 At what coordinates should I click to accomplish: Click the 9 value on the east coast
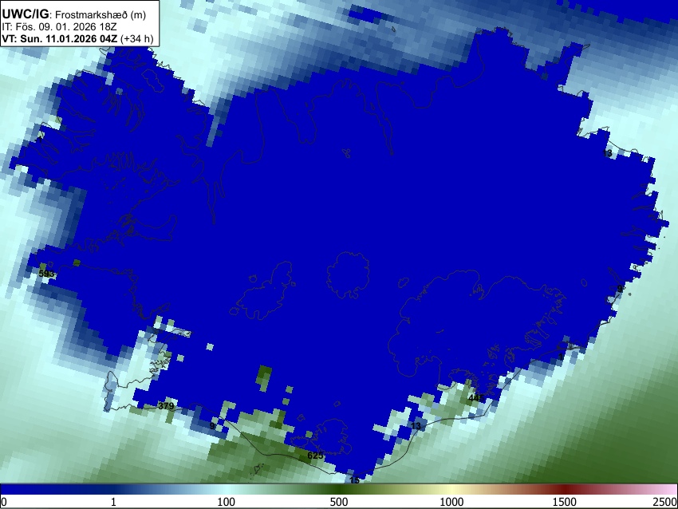click(x=620, y=289)
